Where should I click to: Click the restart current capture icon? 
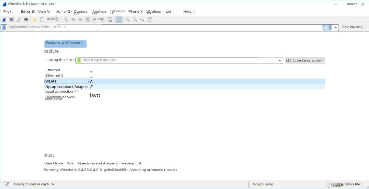[x=18, y=19]
